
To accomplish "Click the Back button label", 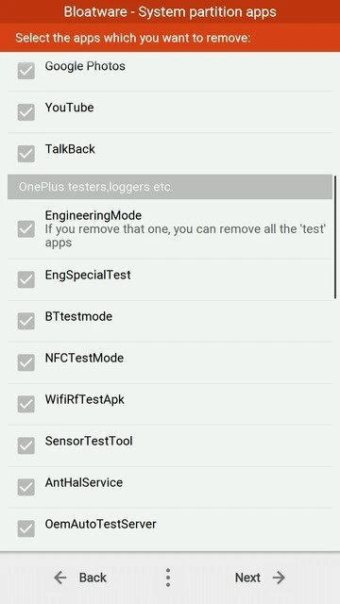I will click(93, 578).
